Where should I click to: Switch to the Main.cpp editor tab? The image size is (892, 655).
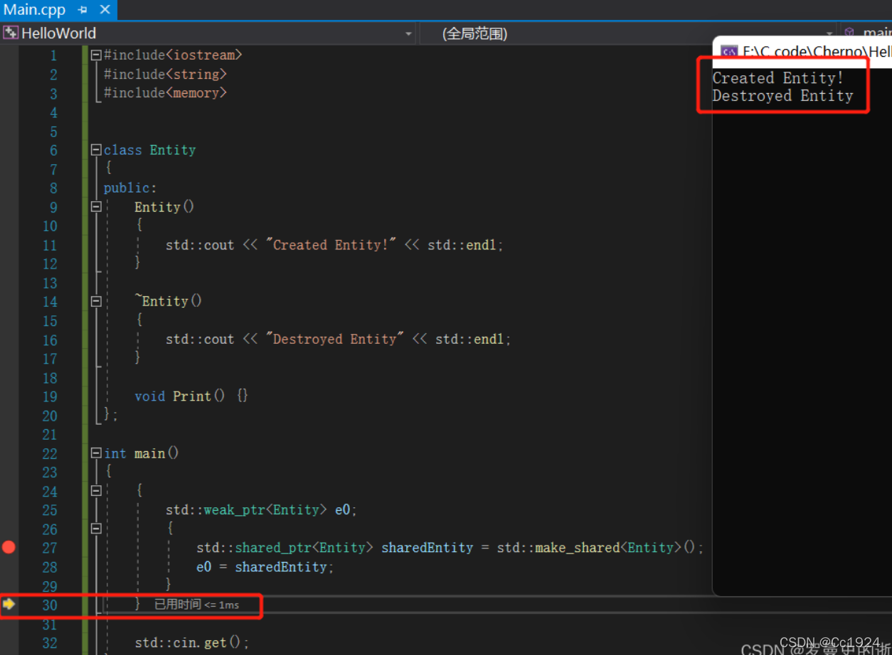pos(35,10)
